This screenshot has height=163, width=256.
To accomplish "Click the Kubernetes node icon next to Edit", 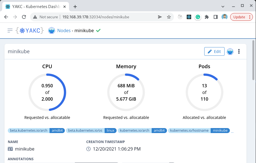I will 230,51.
